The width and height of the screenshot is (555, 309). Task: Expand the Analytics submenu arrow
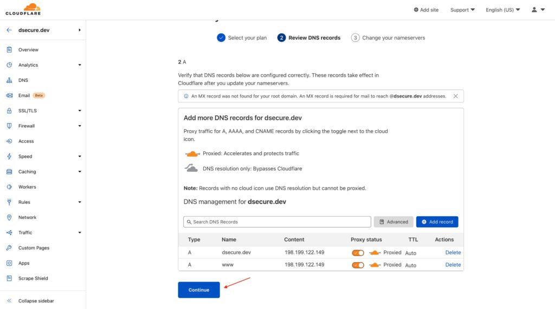point(80,65)
